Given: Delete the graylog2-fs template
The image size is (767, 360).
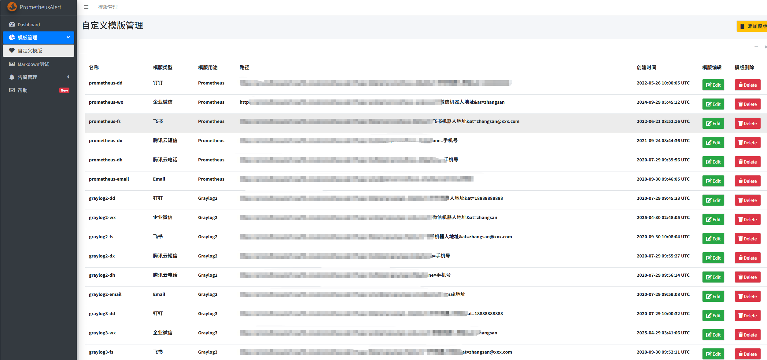Looking at the screenshot, I should click(748, 239).
